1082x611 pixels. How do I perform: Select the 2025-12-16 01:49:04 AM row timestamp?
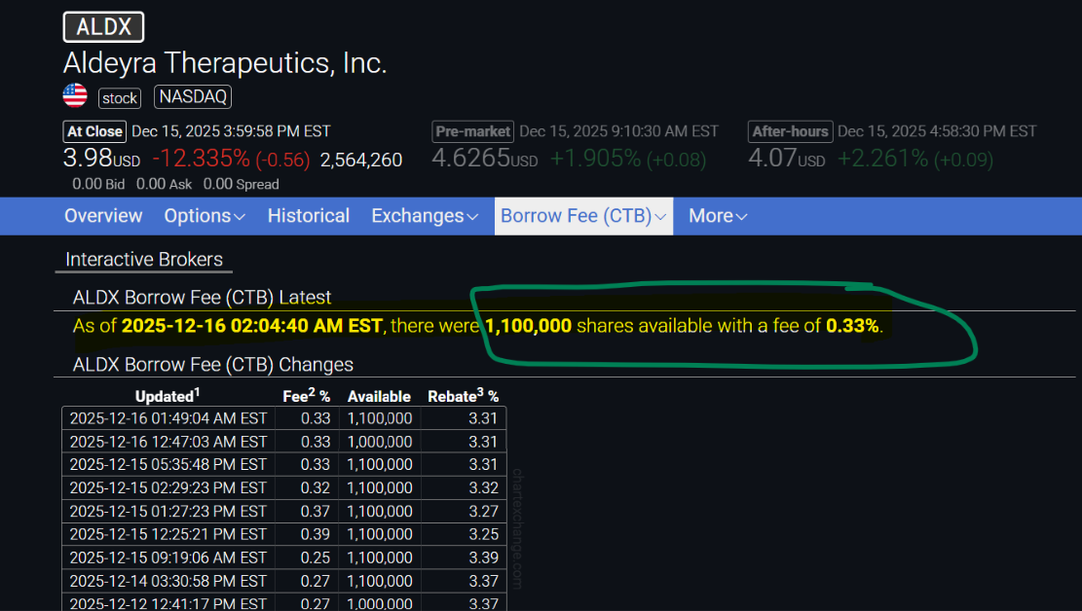tap(168, 418)
